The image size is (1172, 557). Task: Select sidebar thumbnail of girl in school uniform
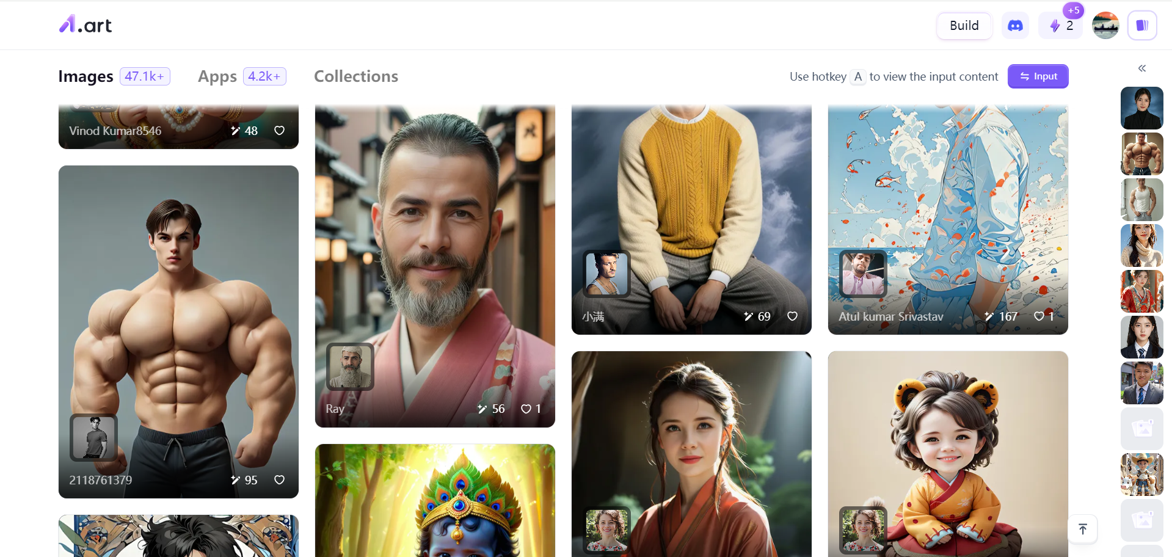(1142, 337)
